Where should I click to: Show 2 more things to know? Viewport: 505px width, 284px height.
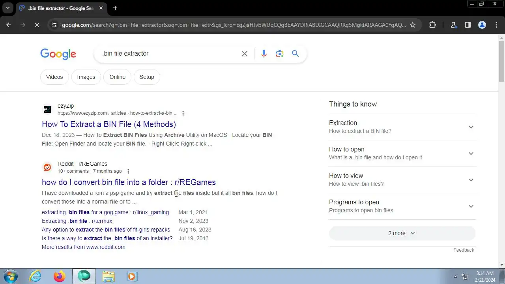[402, 233]
